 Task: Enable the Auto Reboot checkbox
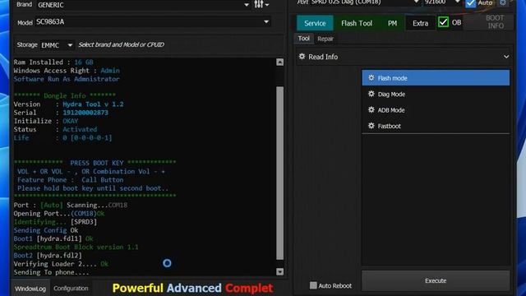313,285
